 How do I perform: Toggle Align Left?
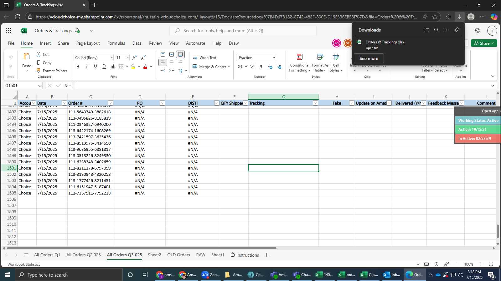(163, 62)
